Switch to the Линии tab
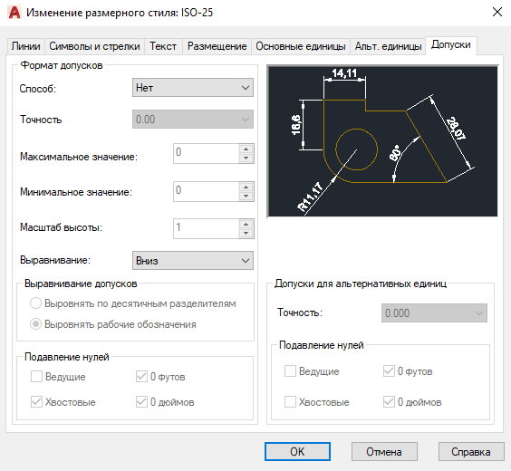511x471 pixels. (x=25, y=46)
